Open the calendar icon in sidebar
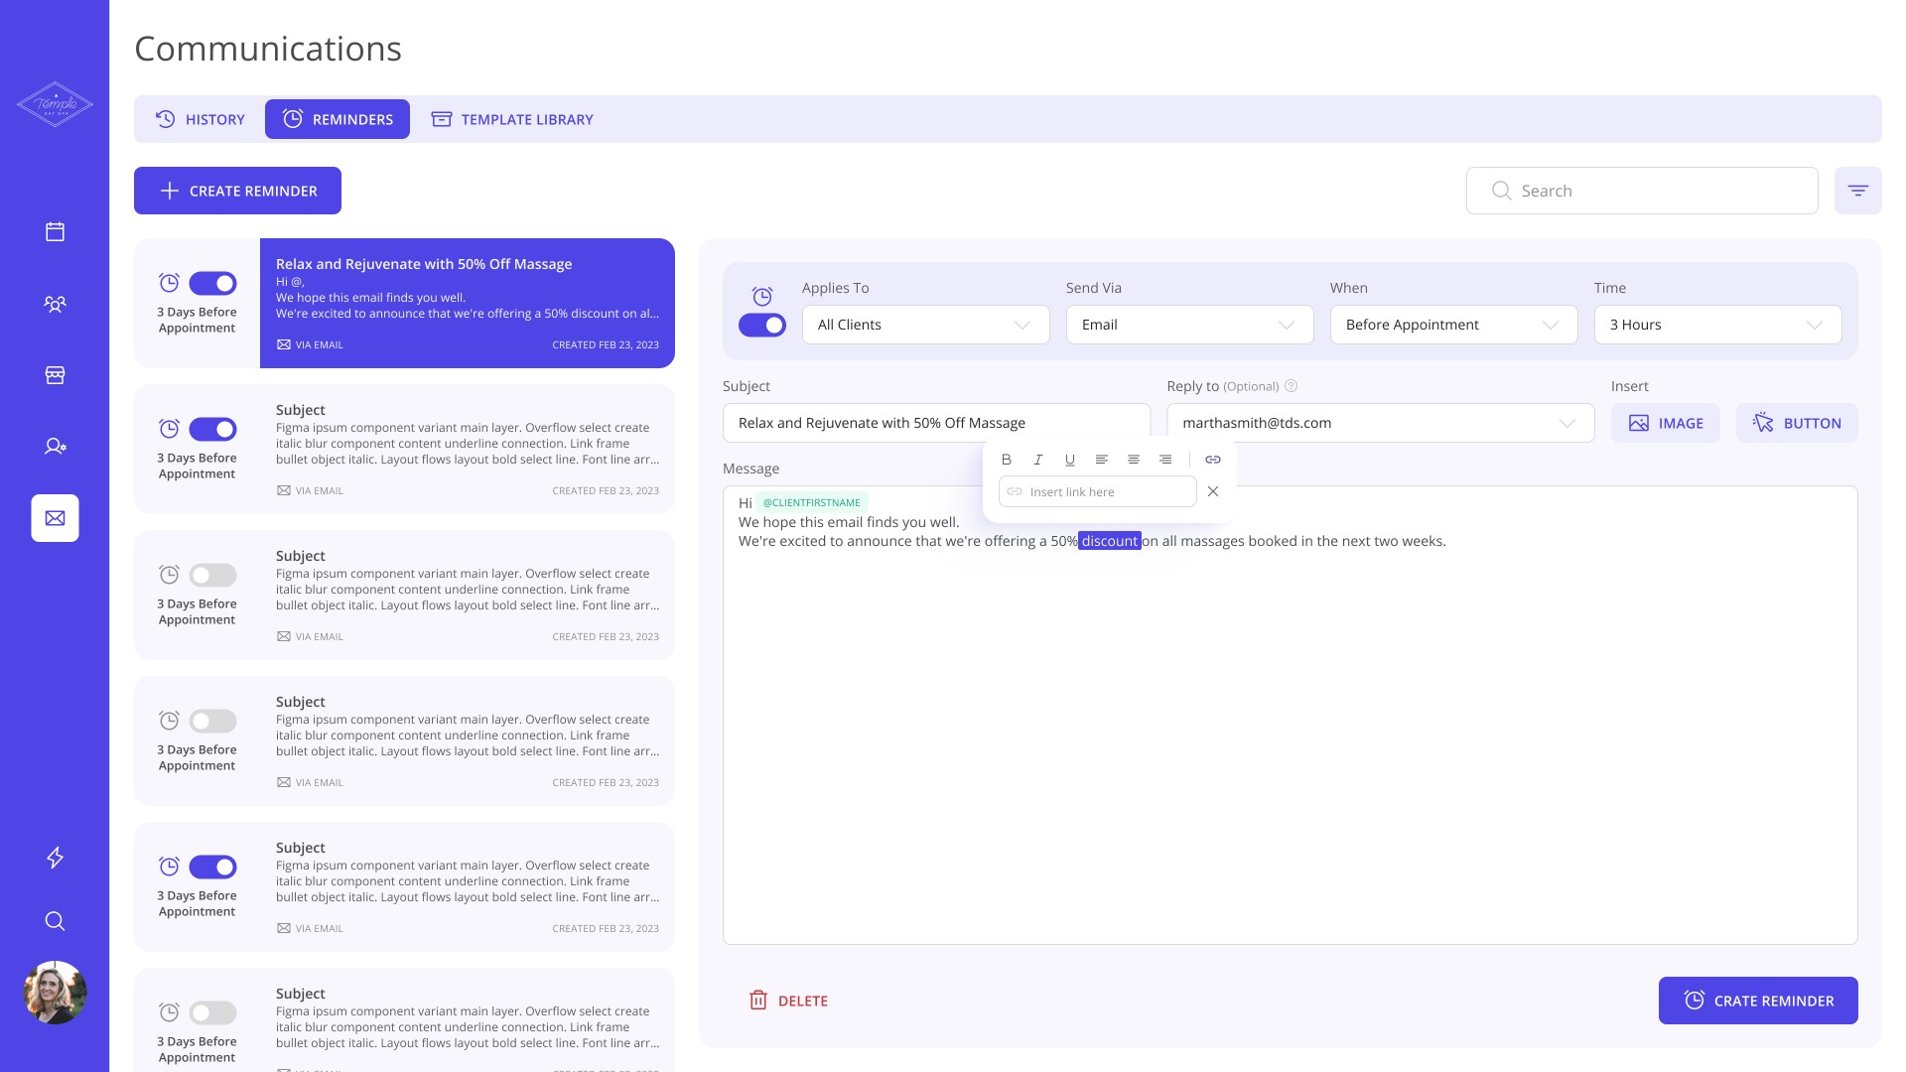Screen dimensions: 1906x1072 point(55,231)
